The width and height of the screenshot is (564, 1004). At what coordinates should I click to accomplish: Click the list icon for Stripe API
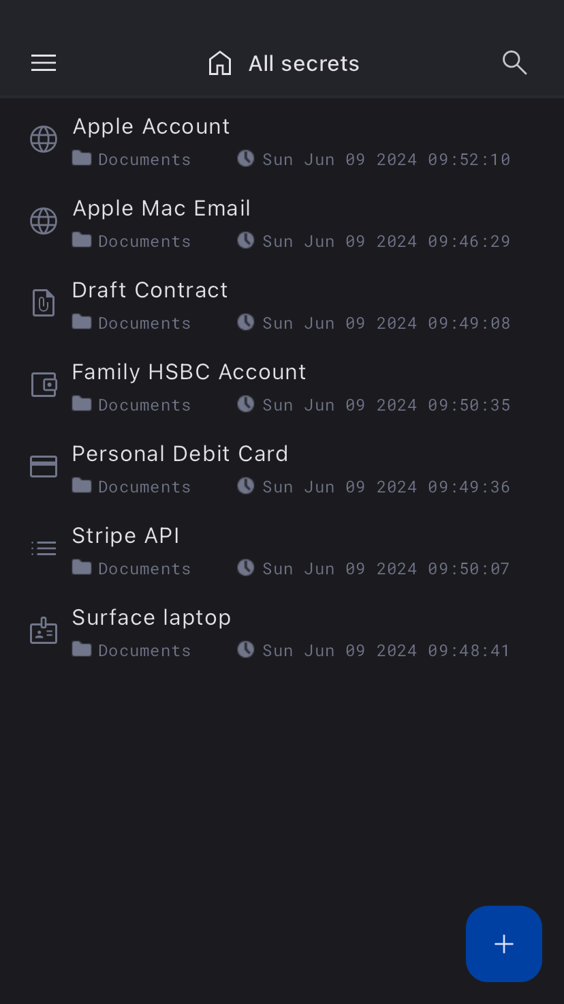pos(44,548)
